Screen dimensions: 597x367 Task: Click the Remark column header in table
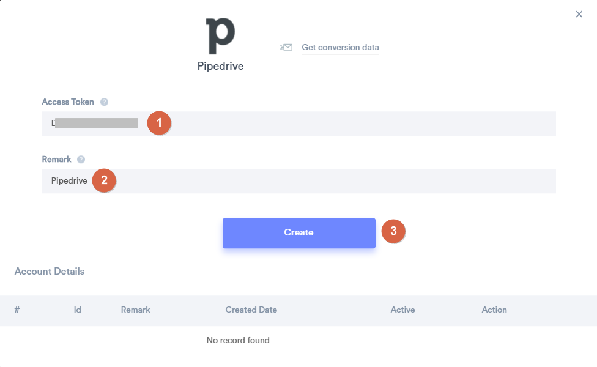(x=136, y=310)
